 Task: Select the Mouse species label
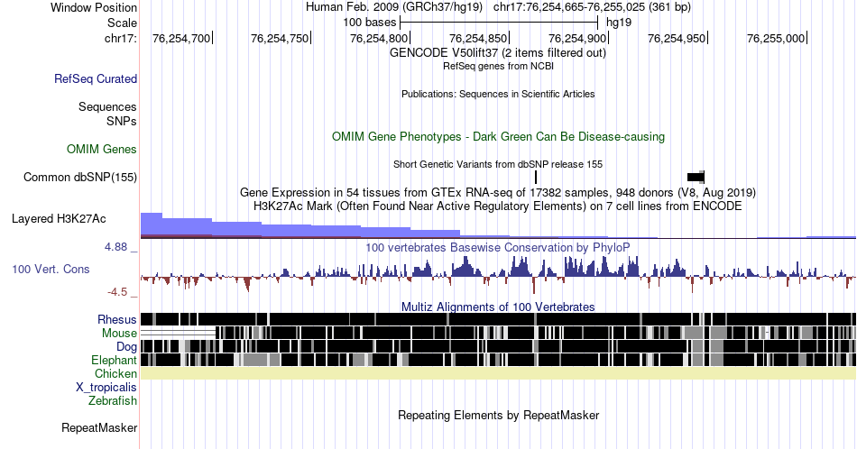[119, 334]
